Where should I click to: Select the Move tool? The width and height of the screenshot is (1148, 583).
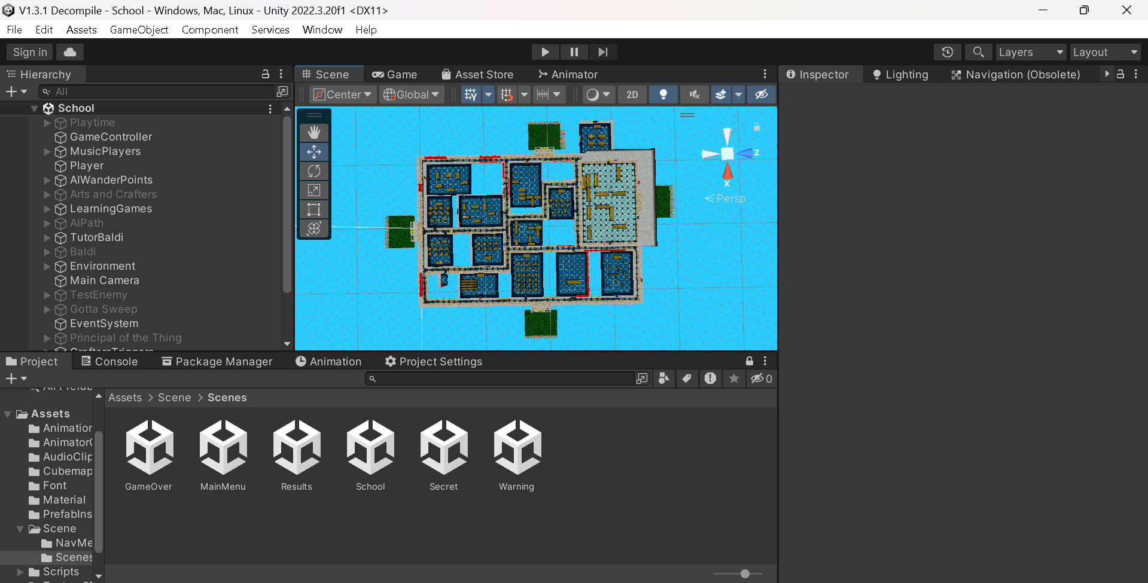(x=313, y=152)
